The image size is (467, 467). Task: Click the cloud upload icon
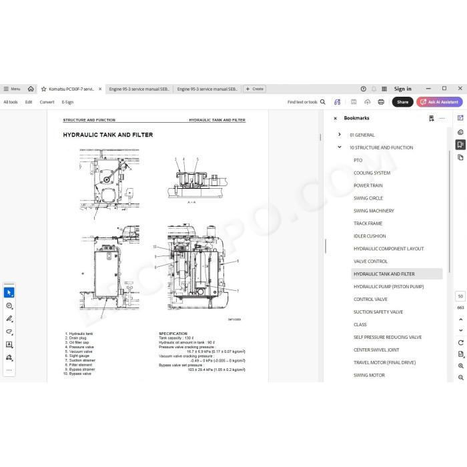point(367,102)
